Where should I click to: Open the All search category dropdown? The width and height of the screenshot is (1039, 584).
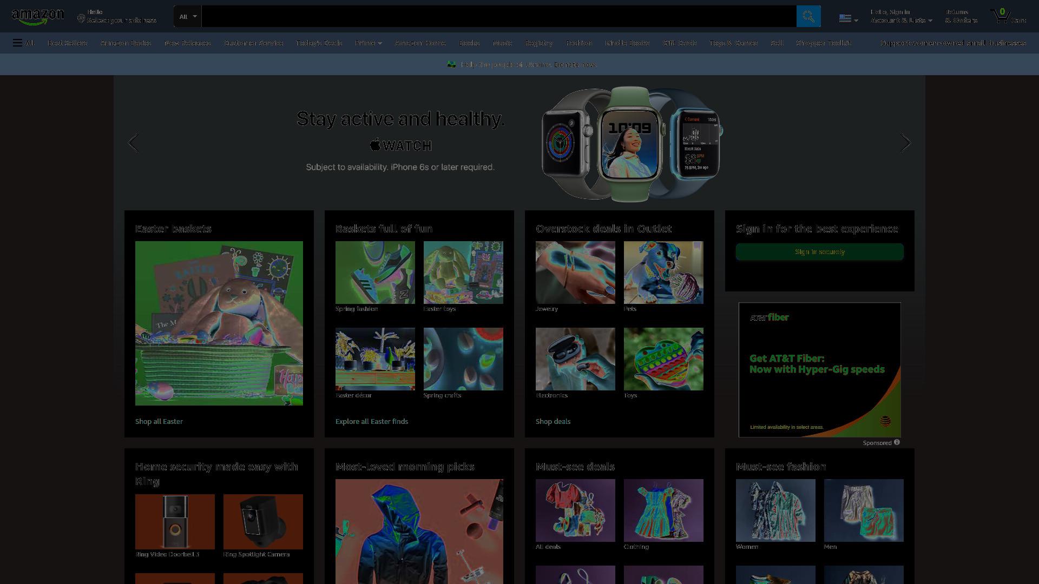click(x=187, y=16)
